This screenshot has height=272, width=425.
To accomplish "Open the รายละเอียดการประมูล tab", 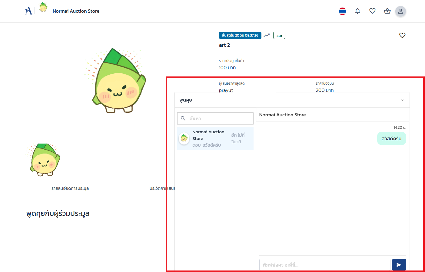I will coord(70,188).
